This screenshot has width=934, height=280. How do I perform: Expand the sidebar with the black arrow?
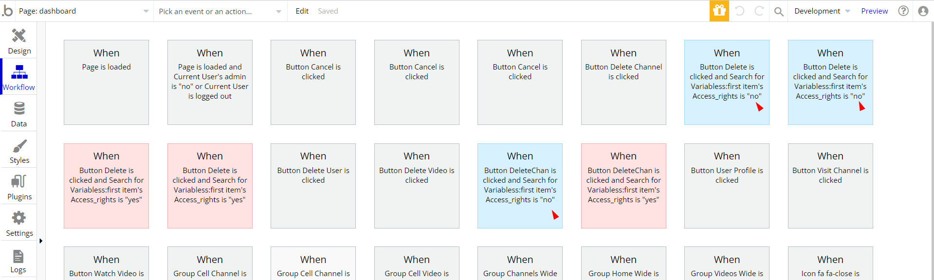(x=41, y=241)
